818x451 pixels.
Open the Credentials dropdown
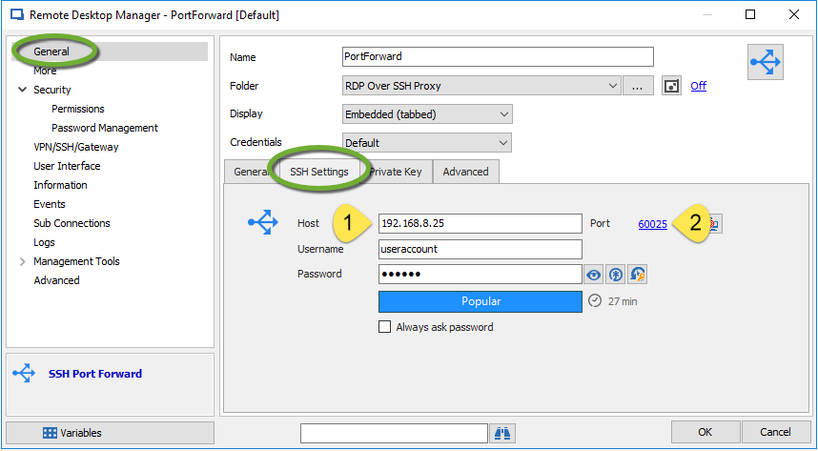[x=503, y=143]
